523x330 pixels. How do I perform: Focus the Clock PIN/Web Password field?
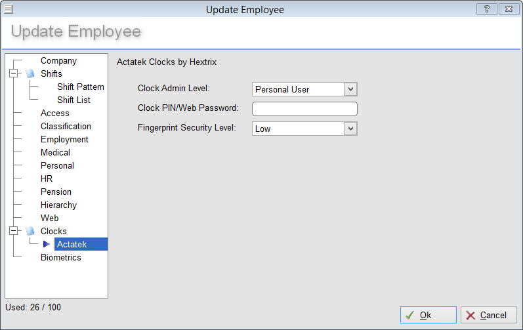[x=304, y=109]
